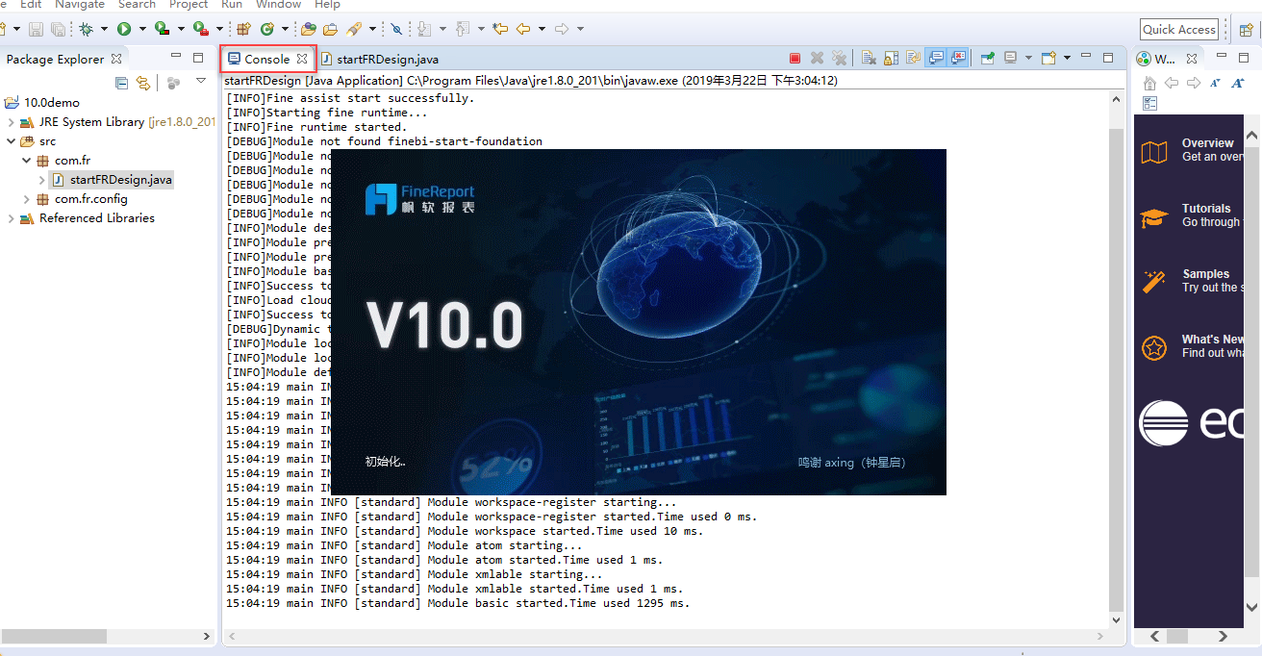
Task: Collapse the com.fr package node
Action: tap(27, 161)
